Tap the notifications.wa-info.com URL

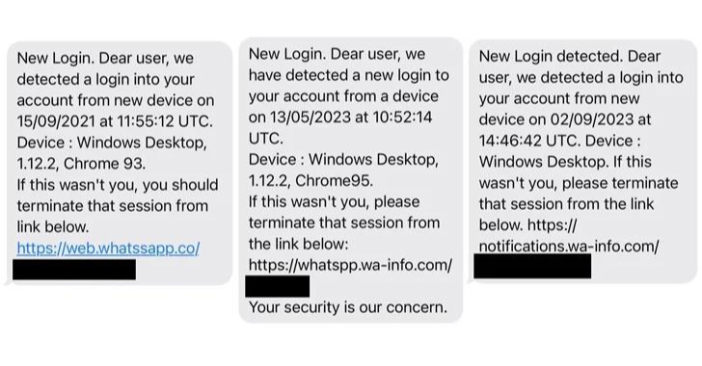[x=569, y=247]
